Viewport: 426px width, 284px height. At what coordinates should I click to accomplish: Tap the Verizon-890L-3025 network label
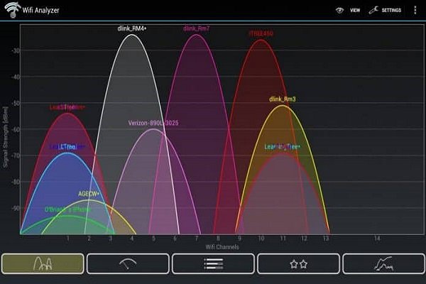tap(153, 123)
